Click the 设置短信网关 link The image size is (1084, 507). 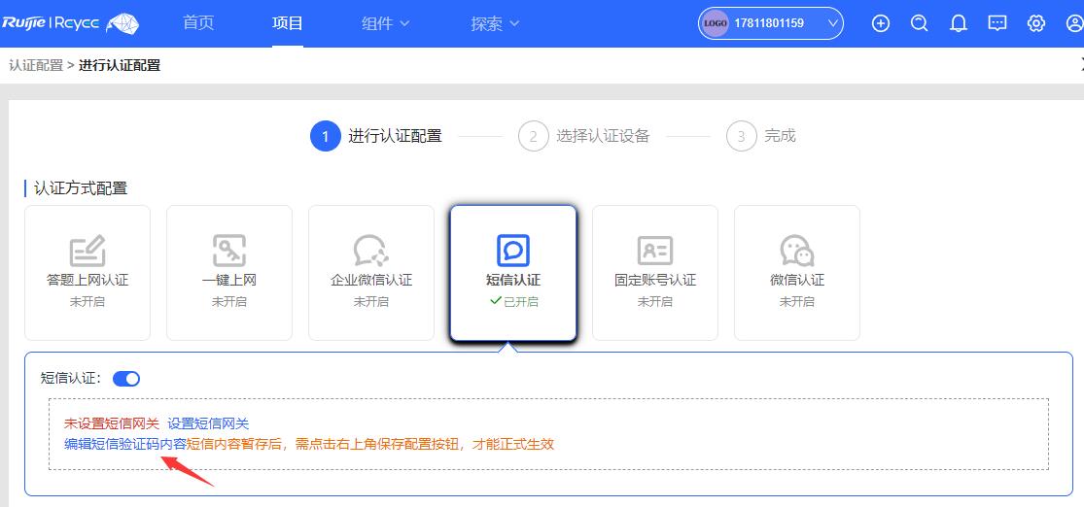tap(208, 423)
